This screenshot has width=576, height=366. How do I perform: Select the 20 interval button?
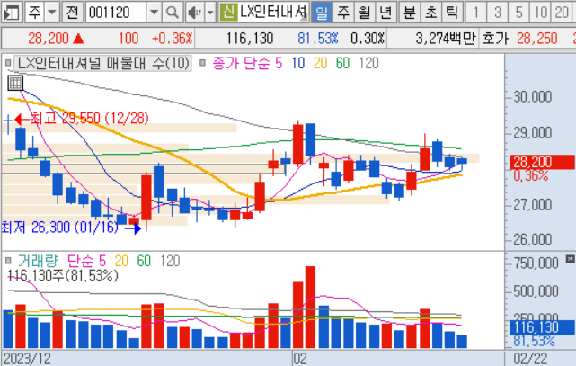pos(561,13)
